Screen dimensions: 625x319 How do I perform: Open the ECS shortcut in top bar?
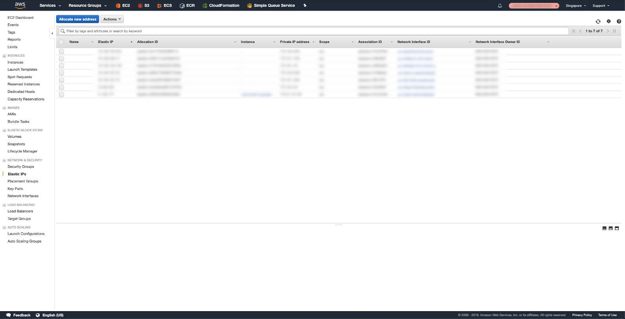pyautogui.click(x=164, y=5)
